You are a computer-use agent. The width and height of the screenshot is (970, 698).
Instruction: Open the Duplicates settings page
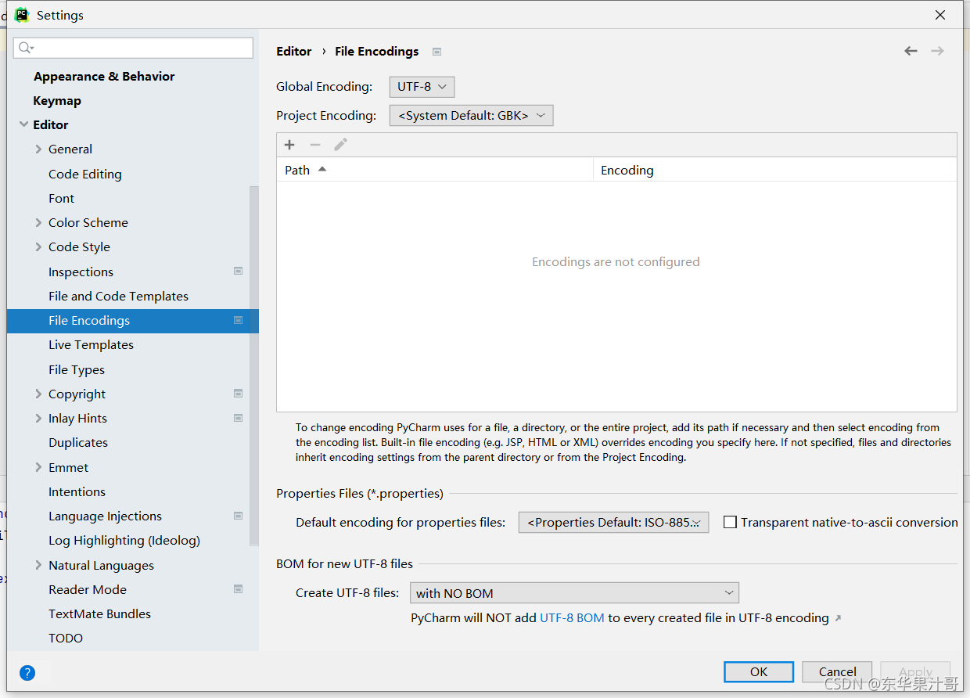point(78,442)
